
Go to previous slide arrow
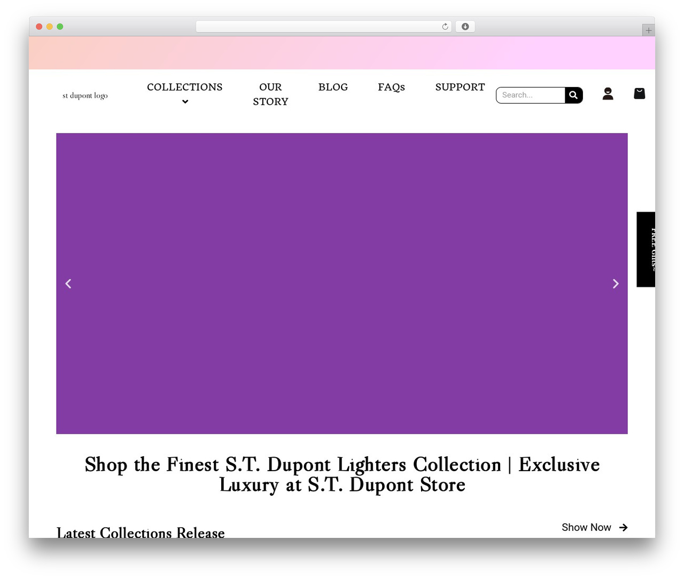(x=68, y=284)
